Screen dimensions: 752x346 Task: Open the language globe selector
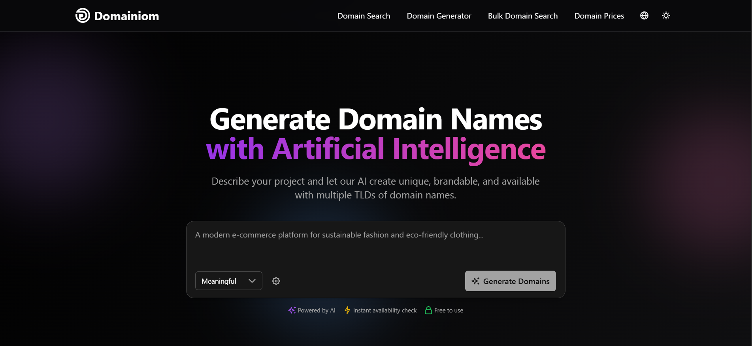click(644, 15)
